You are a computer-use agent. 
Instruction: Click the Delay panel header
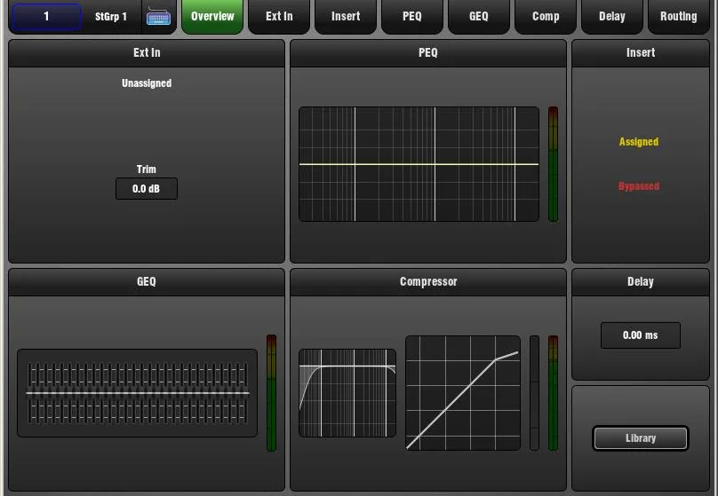point(641,282)
